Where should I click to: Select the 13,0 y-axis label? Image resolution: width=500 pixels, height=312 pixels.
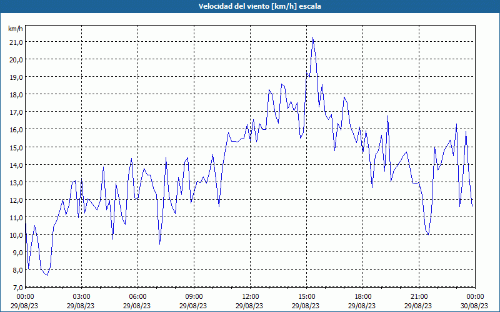(x=16, y=182)
